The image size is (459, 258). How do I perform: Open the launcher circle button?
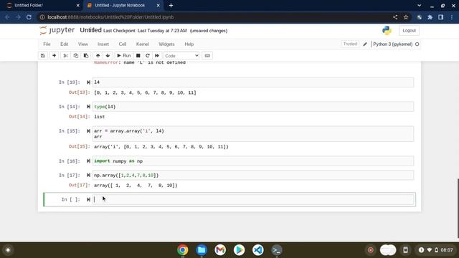(x=8, y=250)
